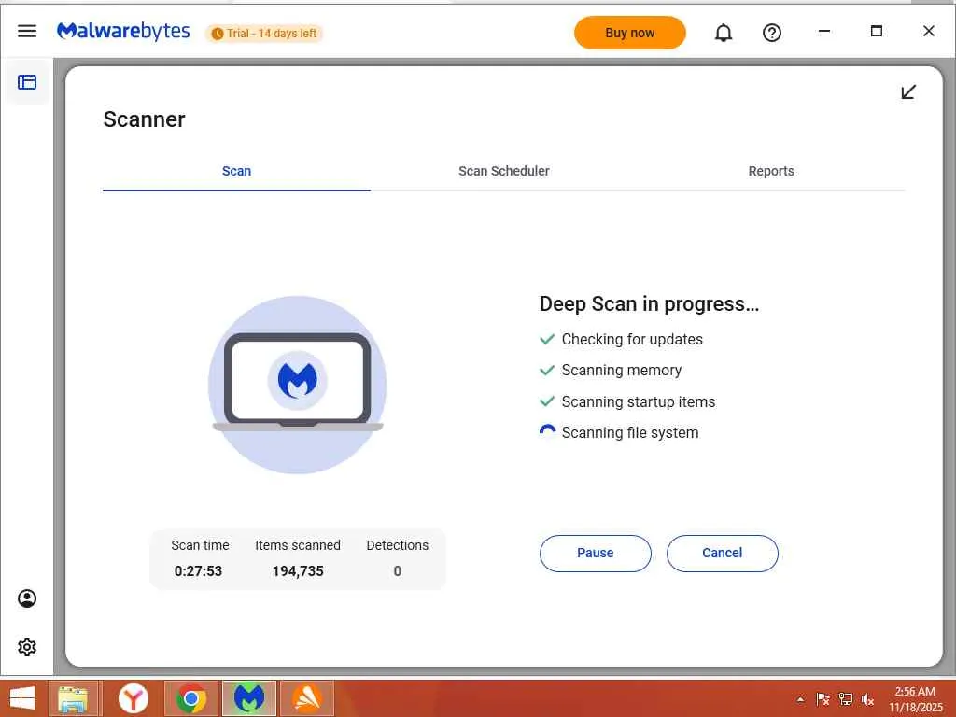Click the Items scanned value 194,735

point(298,571)
